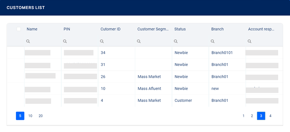Sort by the Name column header
The height and width of the screenshot is (132, 290).
(32, 29)
